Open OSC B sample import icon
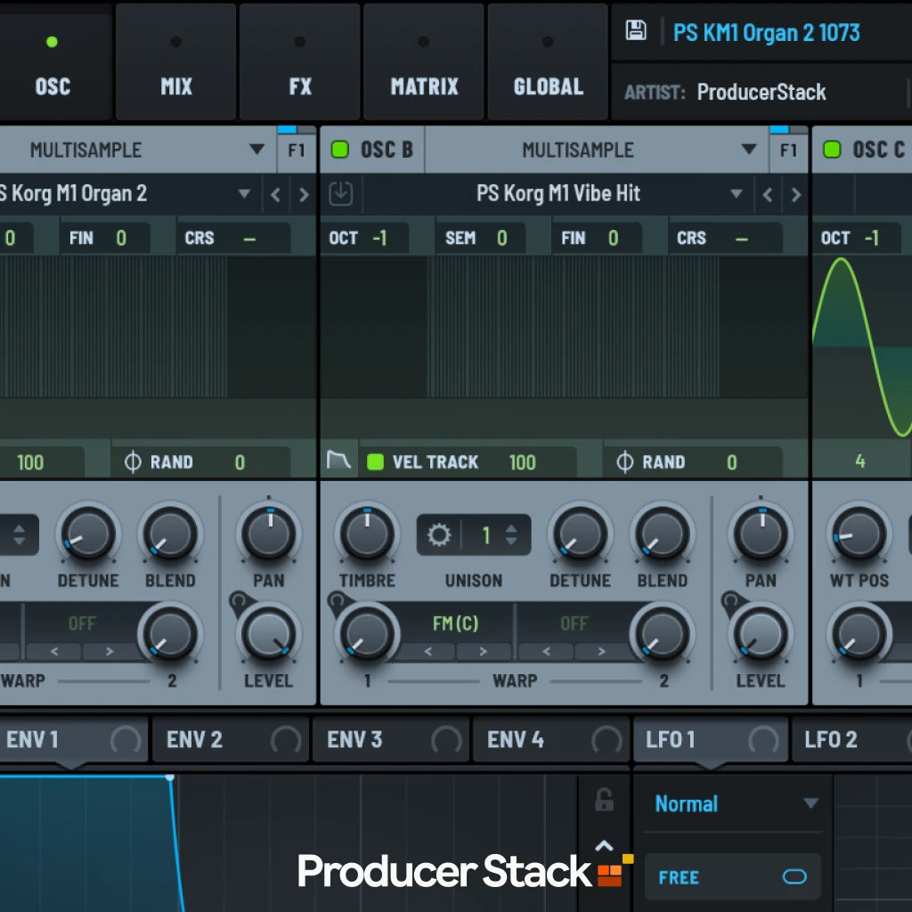 click(341, 193)
